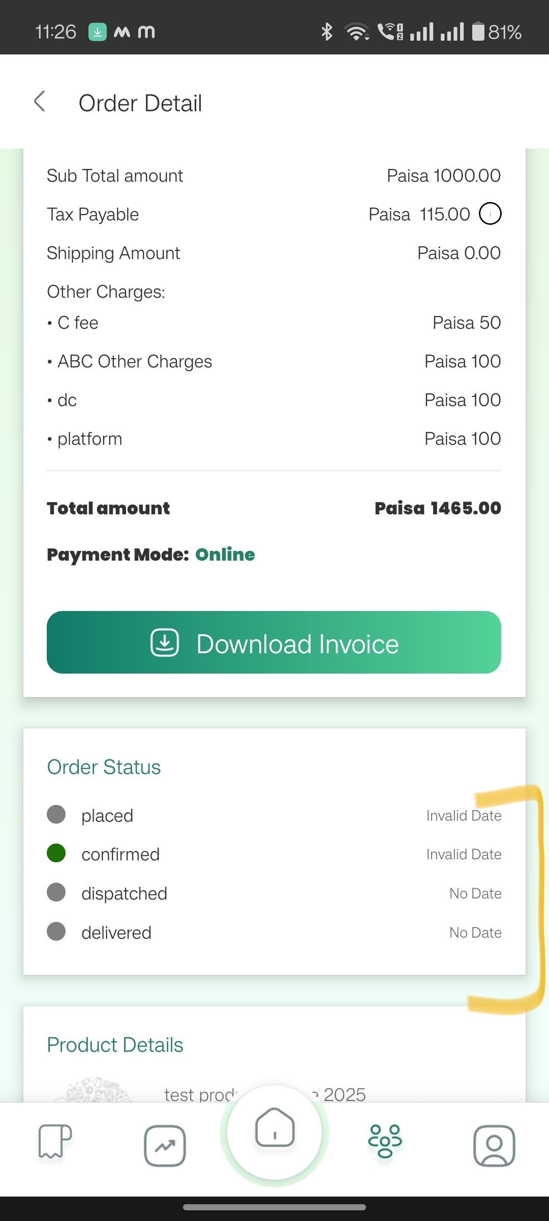
Task: Open the community group tab in the bottom navigation
Action: pos(385,1142)
